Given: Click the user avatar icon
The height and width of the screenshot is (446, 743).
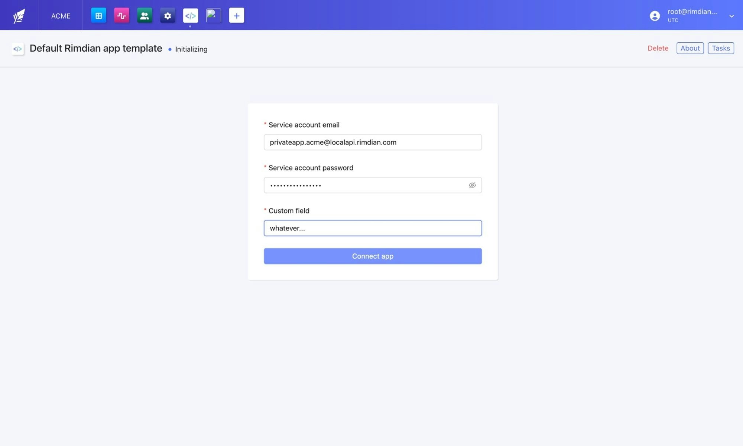Looking at the screenshot, I should coord(655,16).
